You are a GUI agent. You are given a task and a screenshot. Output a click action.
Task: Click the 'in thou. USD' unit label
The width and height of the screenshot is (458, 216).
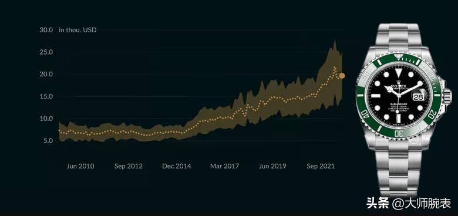tap(78, 30)
